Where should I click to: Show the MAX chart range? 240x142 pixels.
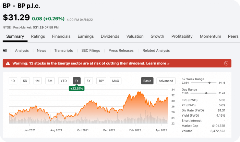tap(116, 81)
